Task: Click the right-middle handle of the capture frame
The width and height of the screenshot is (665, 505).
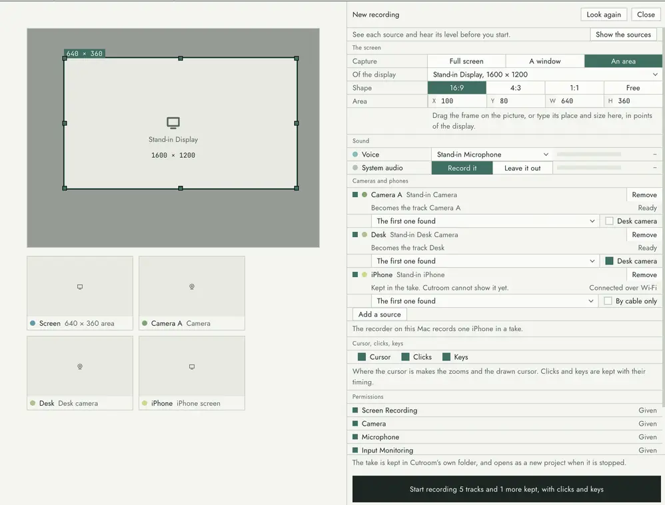Action: 297,123
